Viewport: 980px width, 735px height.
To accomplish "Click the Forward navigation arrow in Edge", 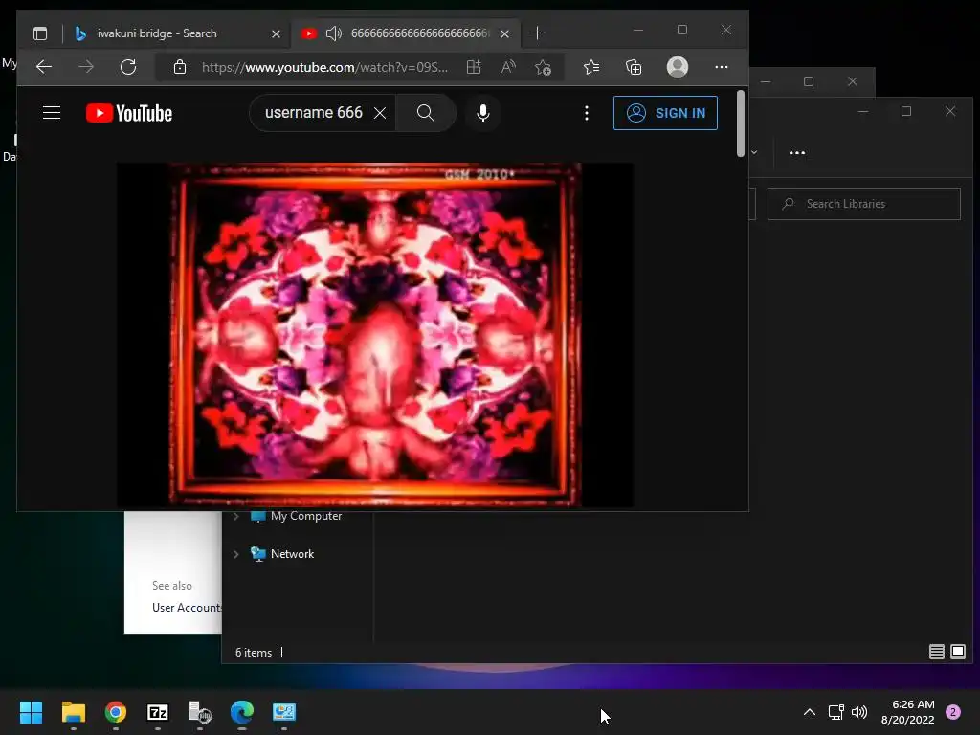I will 86,67.
